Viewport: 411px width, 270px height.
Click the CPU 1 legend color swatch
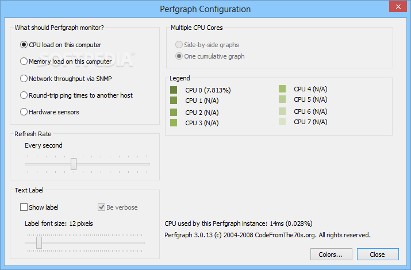point(174,101)
